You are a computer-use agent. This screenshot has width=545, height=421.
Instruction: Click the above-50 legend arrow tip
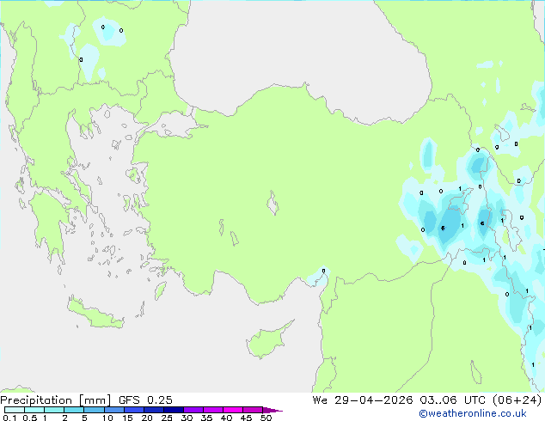point(272,410)
